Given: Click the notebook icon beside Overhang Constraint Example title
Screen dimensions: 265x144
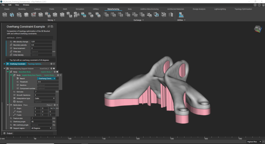Looking at the screenshot, I should click(52, 27).
